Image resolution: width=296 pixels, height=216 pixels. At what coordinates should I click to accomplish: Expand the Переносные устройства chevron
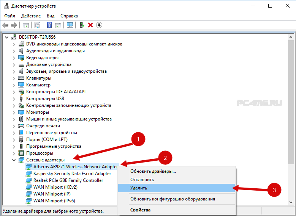click(14, 133)
